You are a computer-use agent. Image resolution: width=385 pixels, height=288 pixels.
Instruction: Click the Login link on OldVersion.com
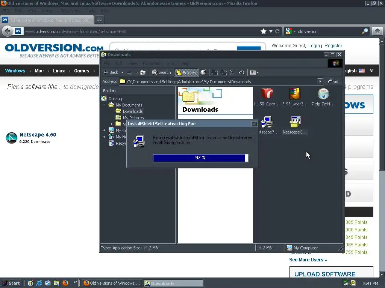[x=314, y=45]
